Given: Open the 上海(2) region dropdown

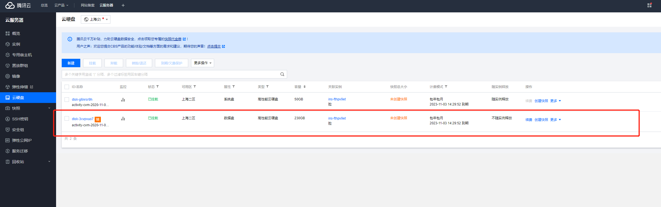Looking at the screenshot, I should click(x=96, y=19).
